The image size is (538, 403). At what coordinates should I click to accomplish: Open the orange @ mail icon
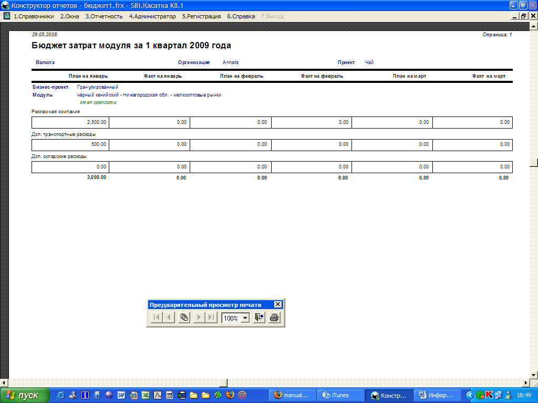242,395
